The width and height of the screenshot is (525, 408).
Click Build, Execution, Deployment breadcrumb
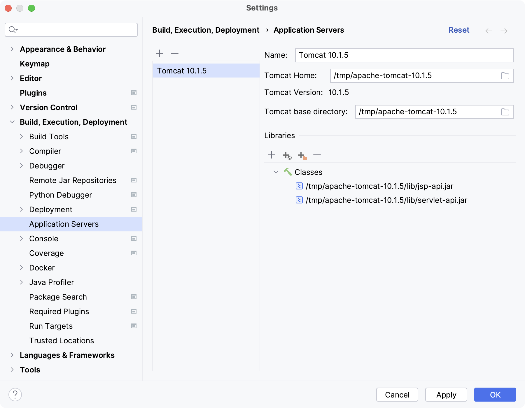click(206, 30)
